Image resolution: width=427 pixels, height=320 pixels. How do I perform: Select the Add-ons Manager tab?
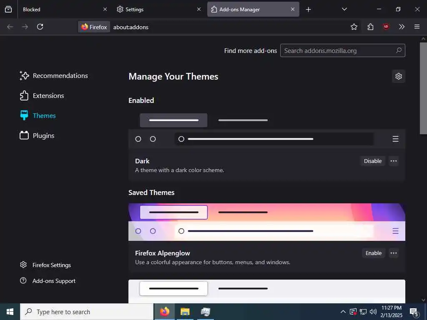pos(253,9)
